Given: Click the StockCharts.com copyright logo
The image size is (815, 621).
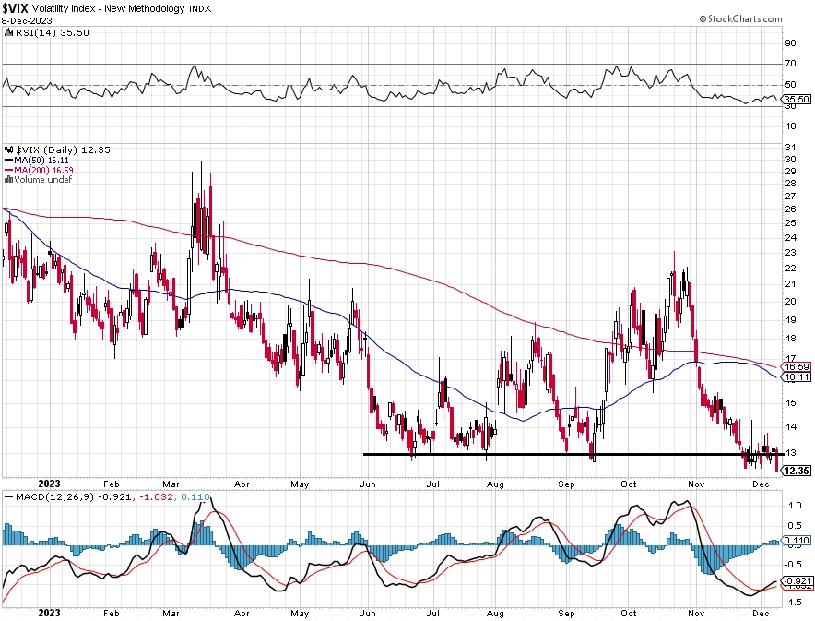Looking at the screenshot, I should pyautogui.click(x=740, y=19).
